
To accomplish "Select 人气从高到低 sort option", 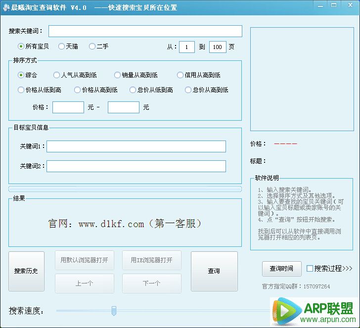I will [x=57, y=75].
